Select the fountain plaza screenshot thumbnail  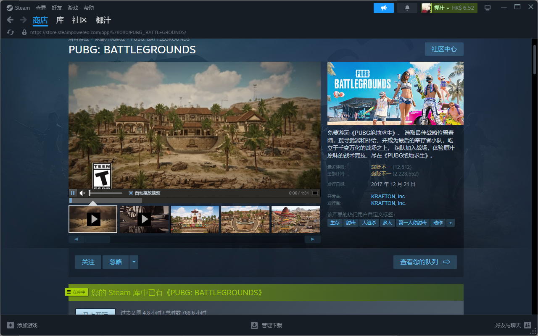pos(245,219)
